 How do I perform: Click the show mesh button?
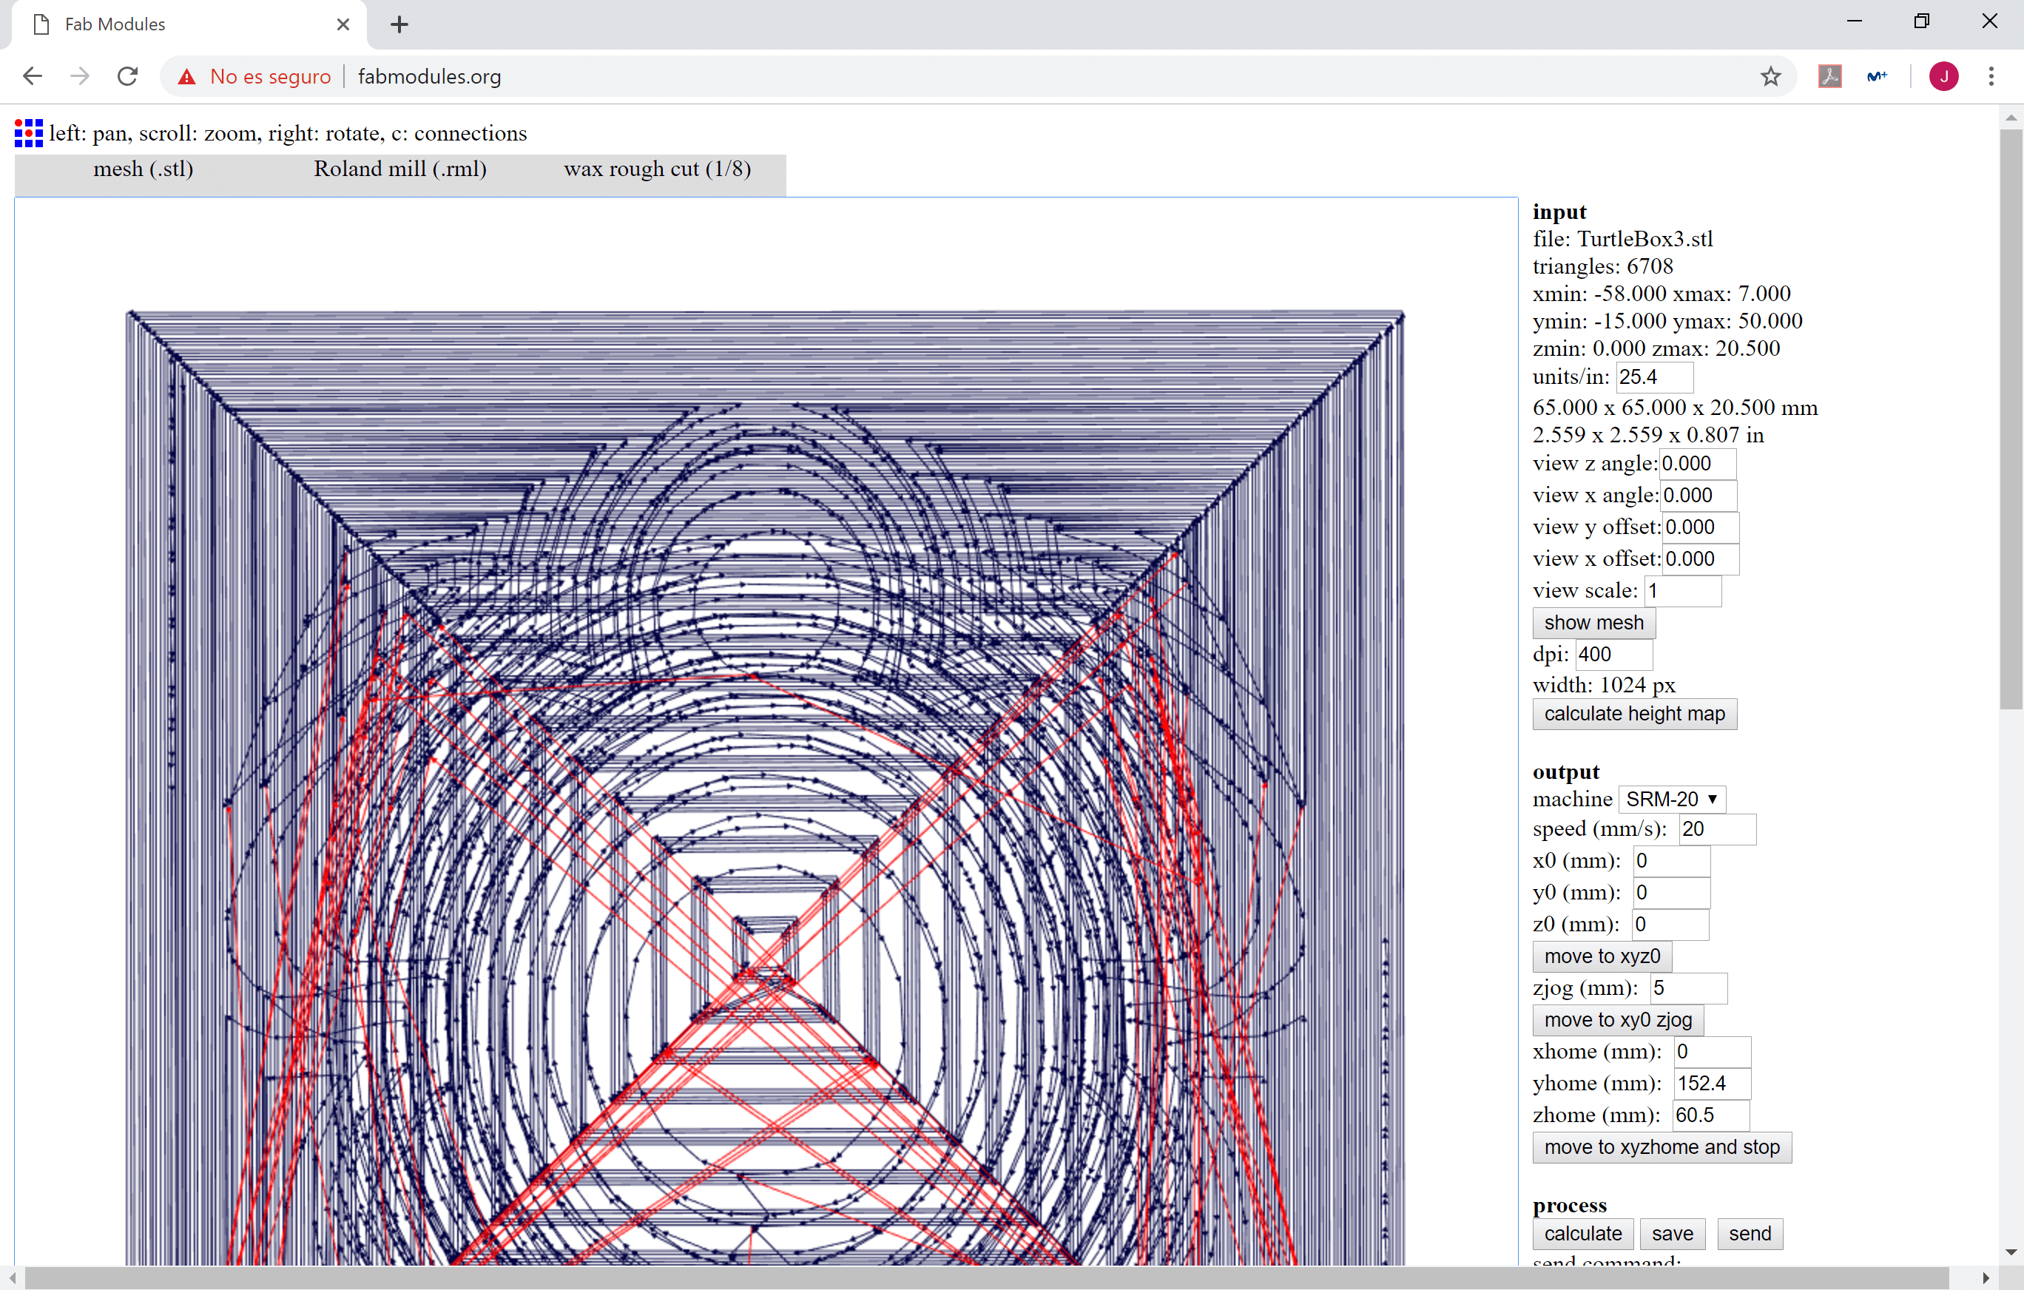pyautogui.click(x=1593, y=623)
